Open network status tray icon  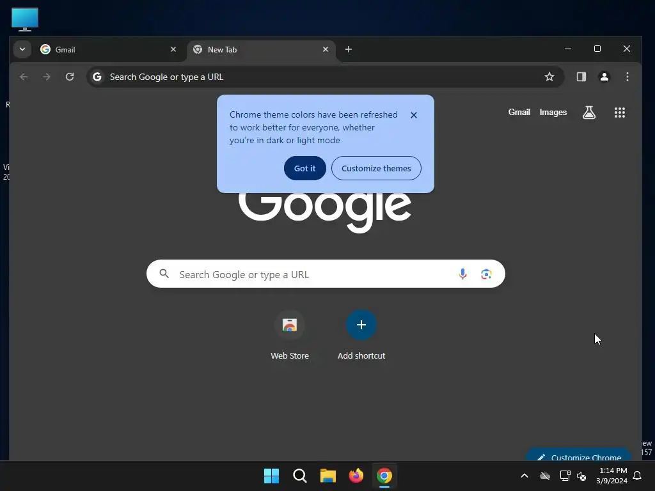(x=565, y=476)
